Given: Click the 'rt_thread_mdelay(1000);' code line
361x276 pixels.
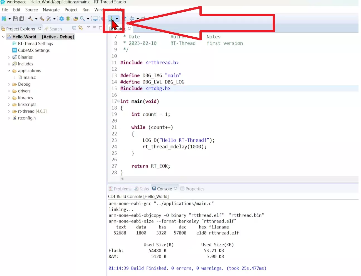Looking at the screenshot, I should click(x=175, y=147).
